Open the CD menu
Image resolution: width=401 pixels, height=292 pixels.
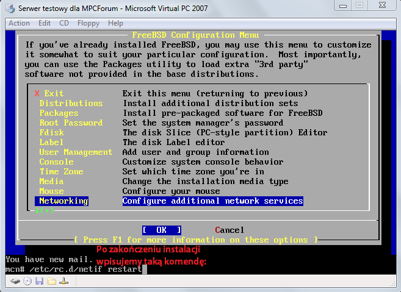click(64, 23)
